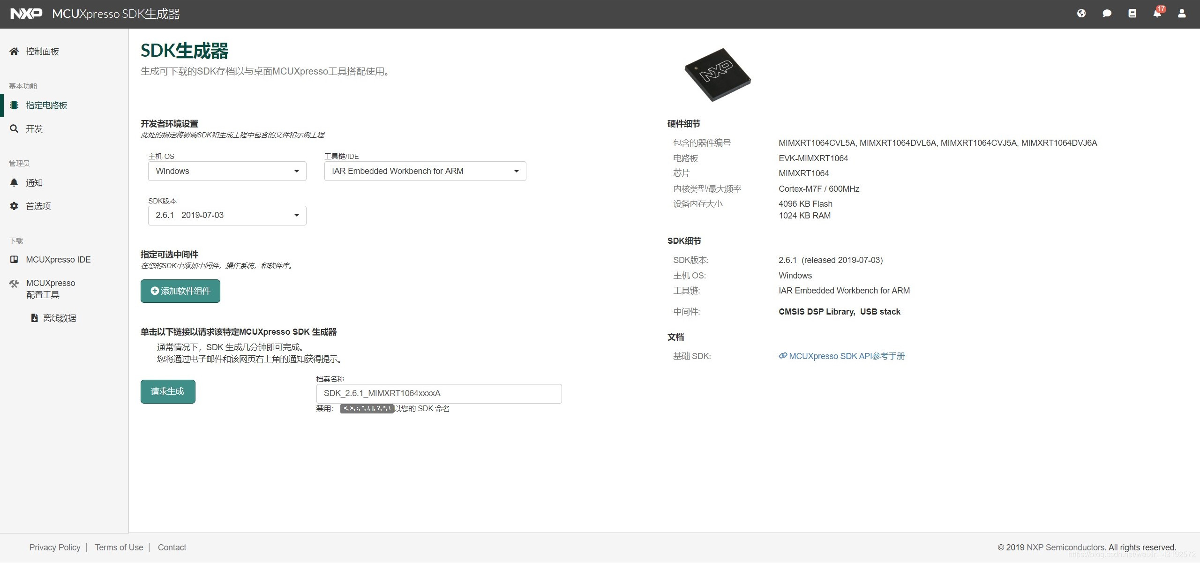Click the user account profile icon

pyautogui.click(x=1182, y=14)
